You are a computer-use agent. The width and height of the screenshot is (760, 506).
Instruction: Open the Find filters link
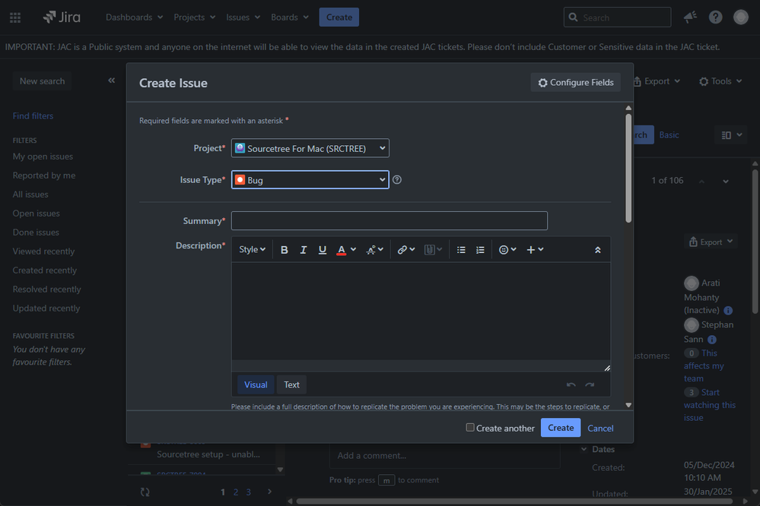tap(33, 115)
